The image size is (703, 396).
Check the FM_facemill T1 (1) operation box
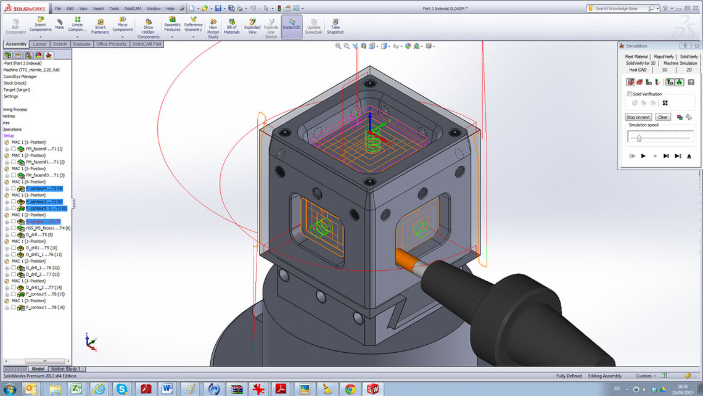click(14, 149)
